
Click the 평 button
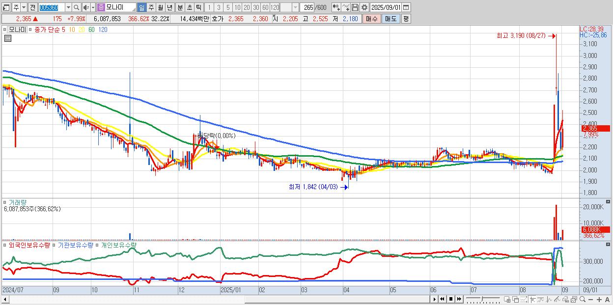[406, 19]
